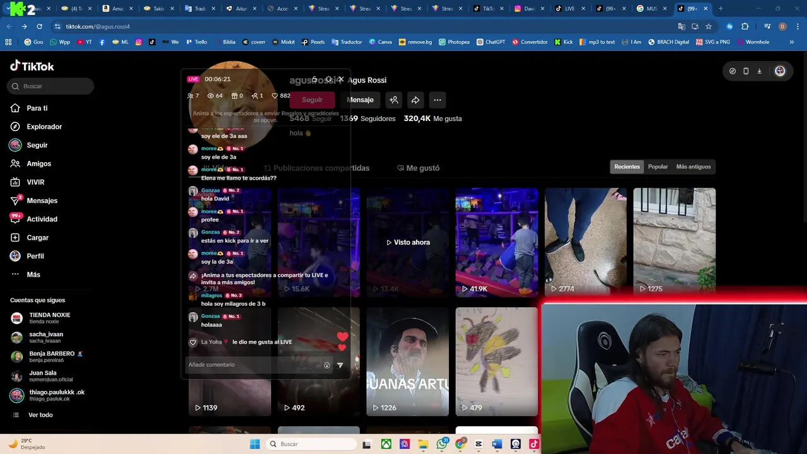Click the Mensaje button
Viewport: 807px width, 454px height.
click(x=360, y=100)
